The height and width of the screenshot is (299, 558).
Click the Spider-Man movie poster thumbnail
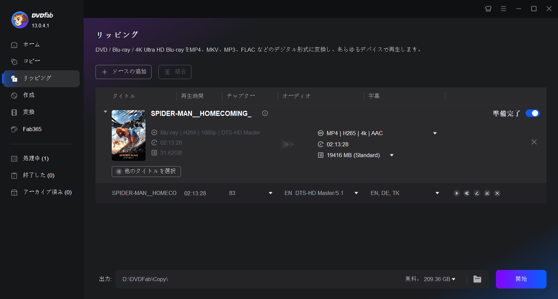click(129, 135)
